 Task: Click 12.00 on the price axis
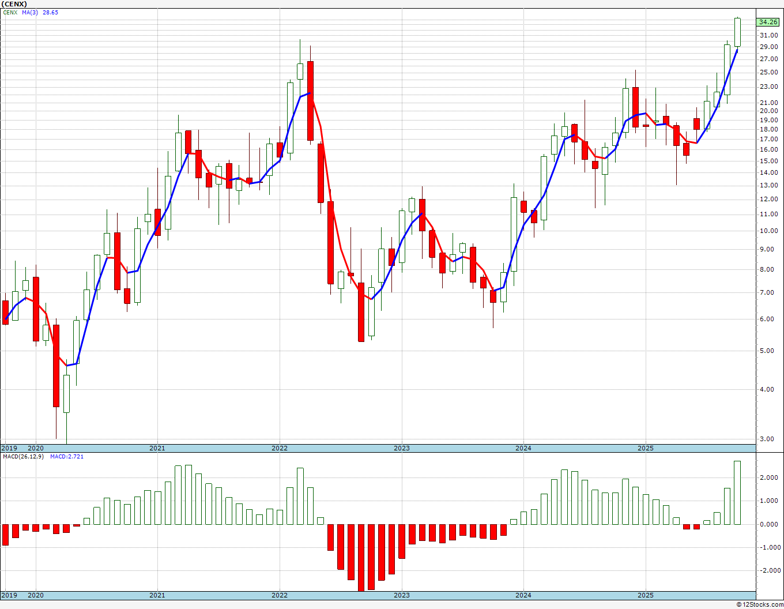(769, 199)
